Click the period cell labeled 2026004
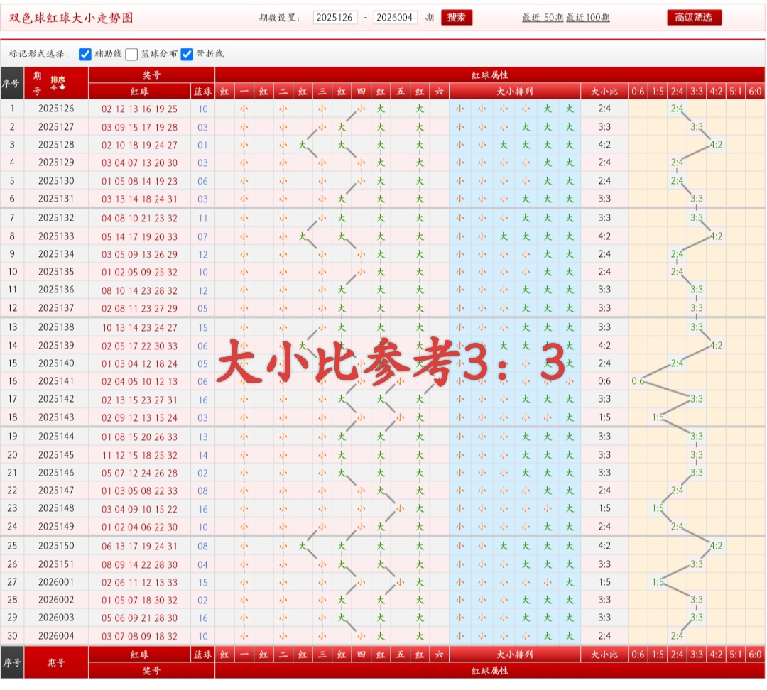The height and width of the screenshot is (690, 767). coord(57,635)
